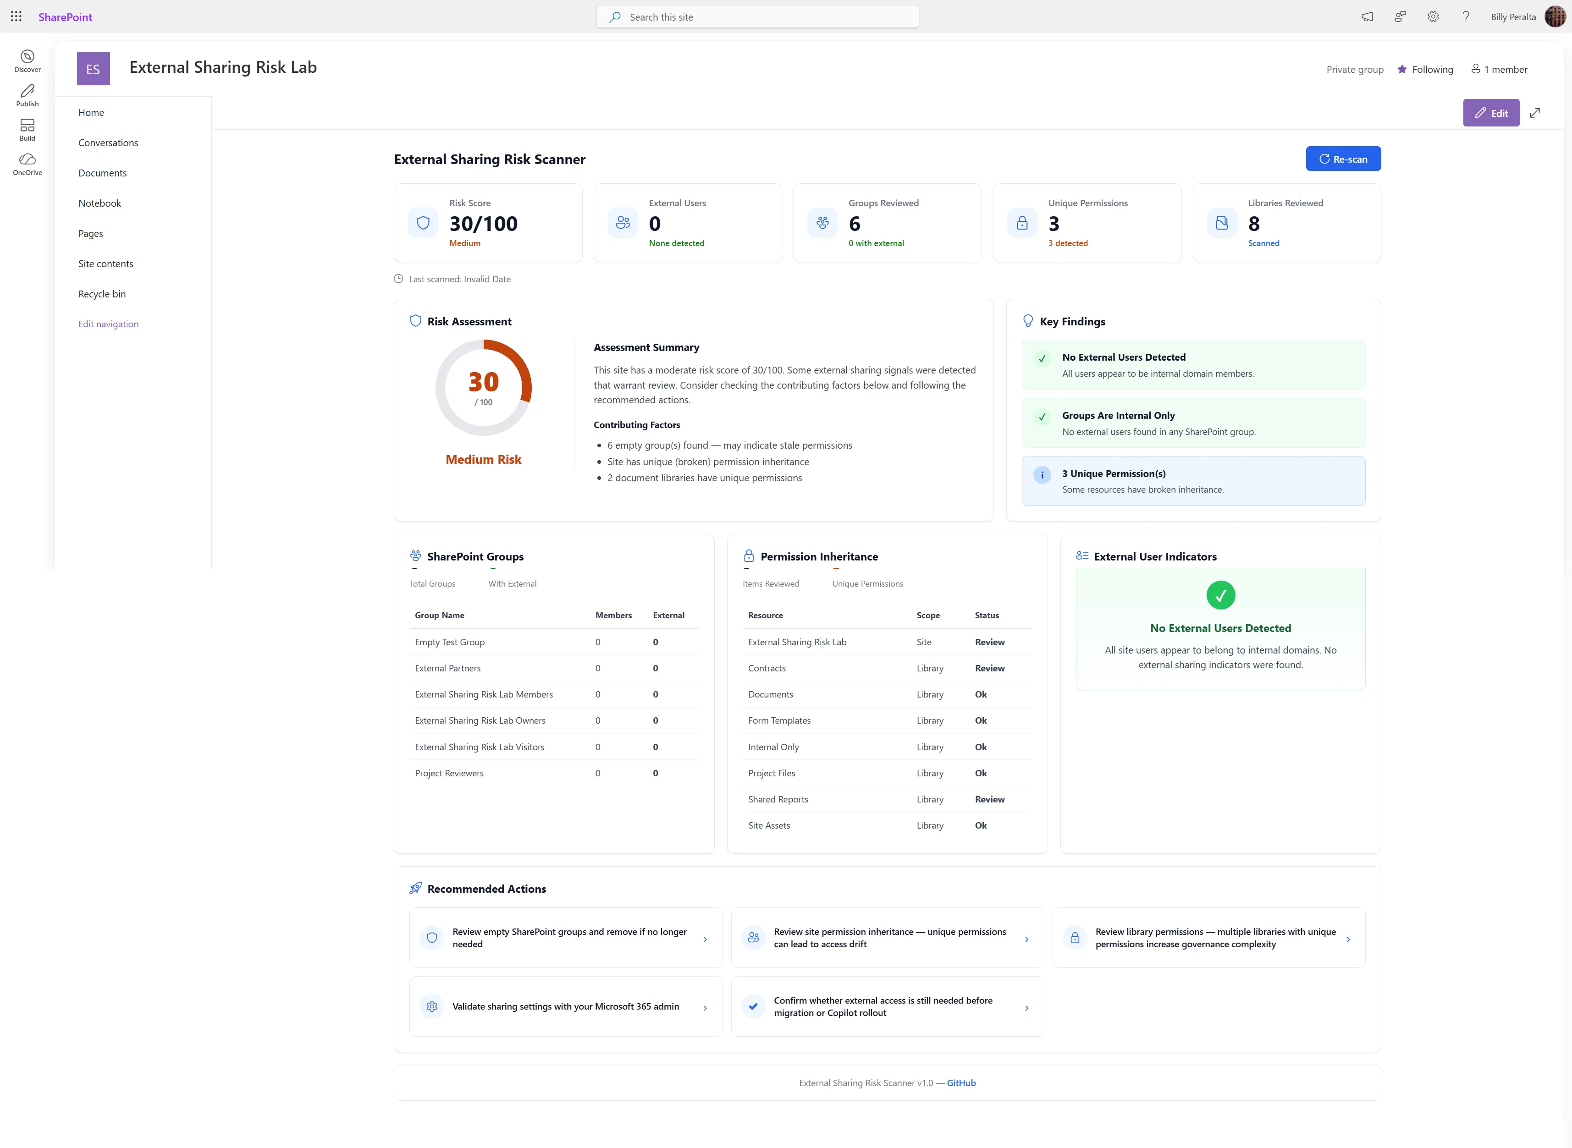The image size is (1572, 1148).
Task: Click the ES site logo tile
Action: [x=93, y=69]
